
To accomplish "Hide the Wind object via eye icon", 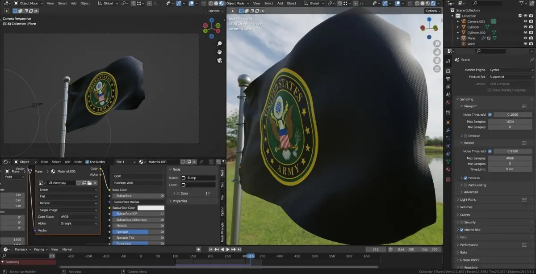I will pyautogui.click(x=525, y=44).
